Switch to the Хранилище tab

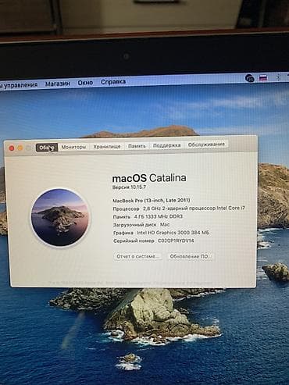[107, 147]
